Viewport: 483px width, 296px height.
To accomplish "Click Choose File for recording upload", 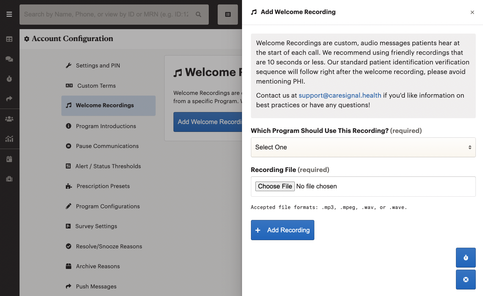I will pyautogui.click(x=275, y=186).
